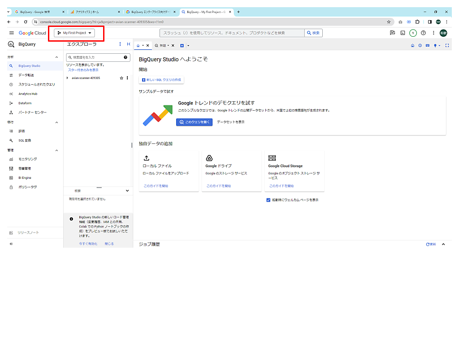Toggle full screen mode for the editor
The width and height of the screenshot is (459, 344).
[447, 46]
